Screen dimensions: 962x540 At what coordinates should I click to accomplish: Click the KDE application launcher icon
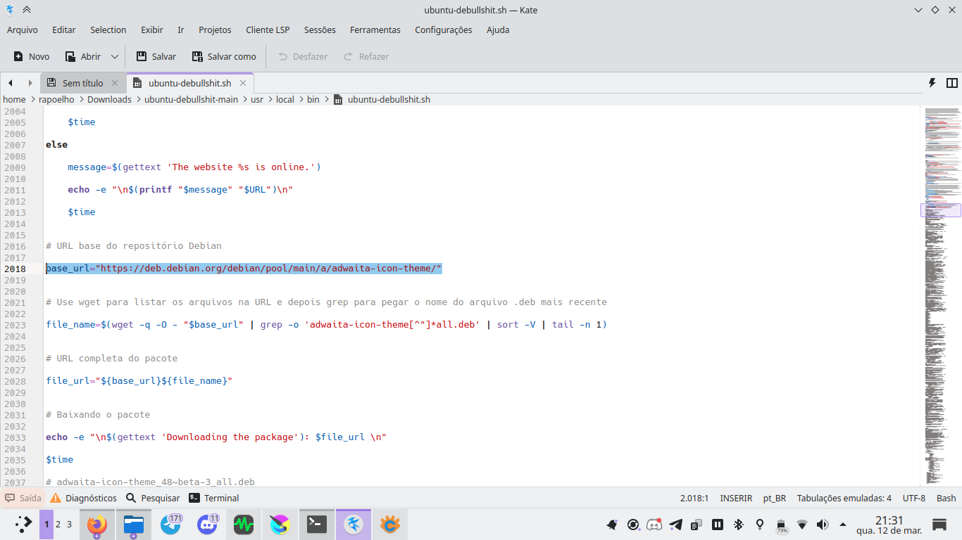(x=23, y=524)
